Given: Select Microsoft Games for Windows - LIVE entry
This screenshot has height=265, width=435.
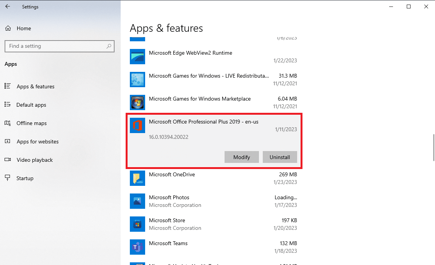Looking at the screenshot, I should click(x=213, y=80).
